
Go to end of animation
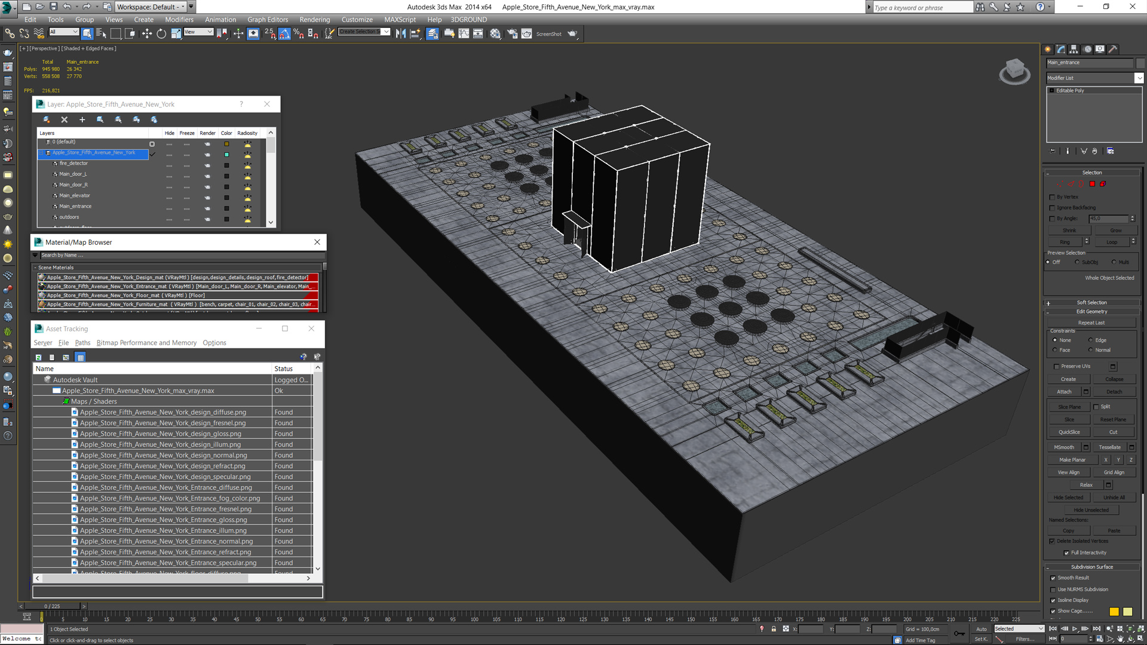point(1096,629)
